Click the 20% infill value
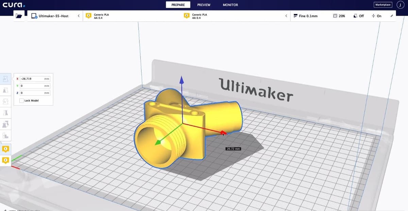This screenshot has height=211, width=408. [x=342, y=16]
